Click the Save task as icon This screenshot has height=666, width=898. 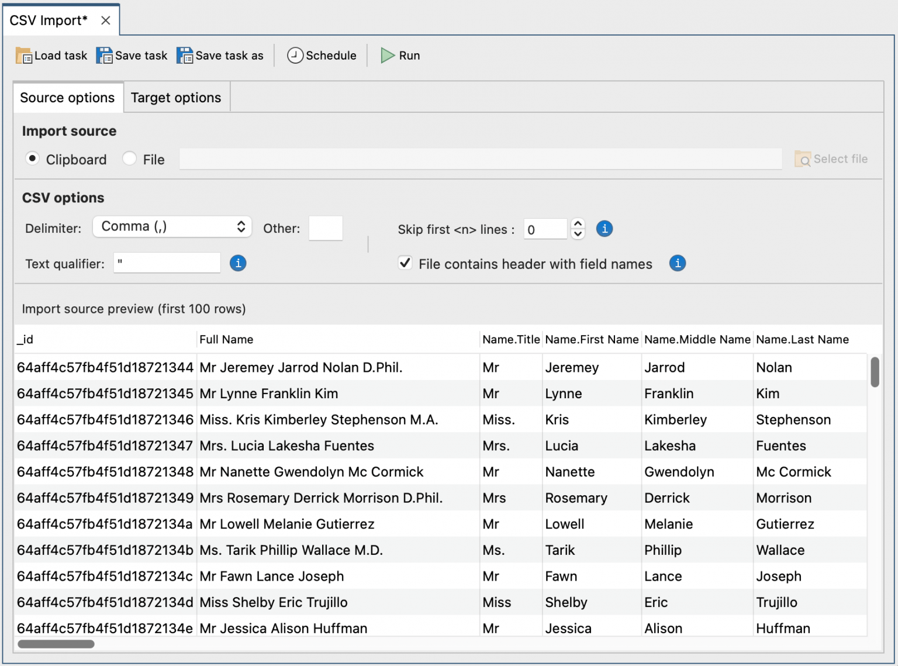click(185, 55)
